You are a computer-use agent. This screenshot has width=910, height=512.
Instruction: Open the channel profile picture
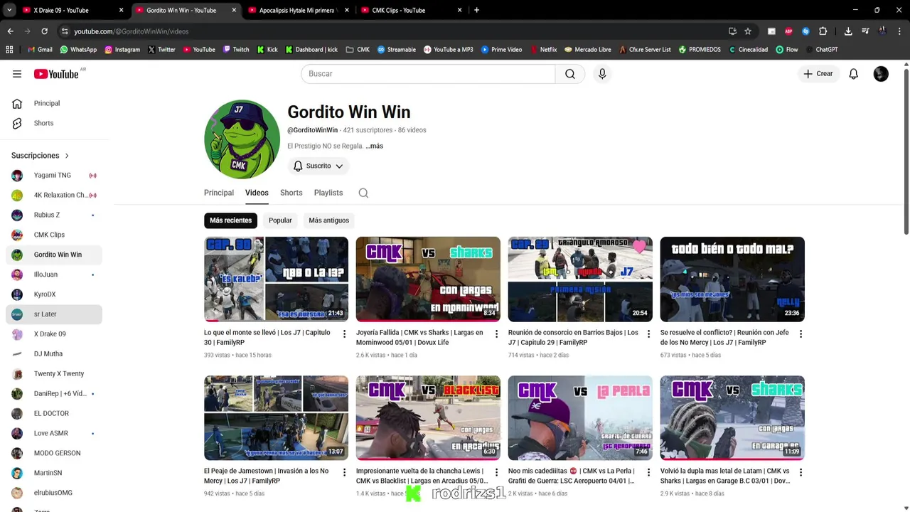[x=242, y=139]
